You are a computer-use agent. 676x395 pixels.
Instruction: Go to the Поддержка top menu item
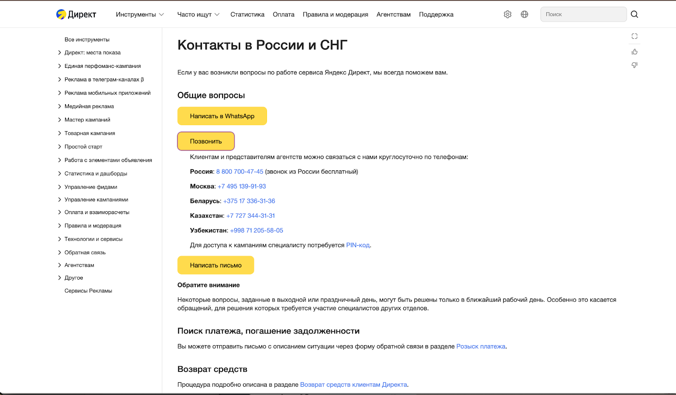[x=436, y=14]
